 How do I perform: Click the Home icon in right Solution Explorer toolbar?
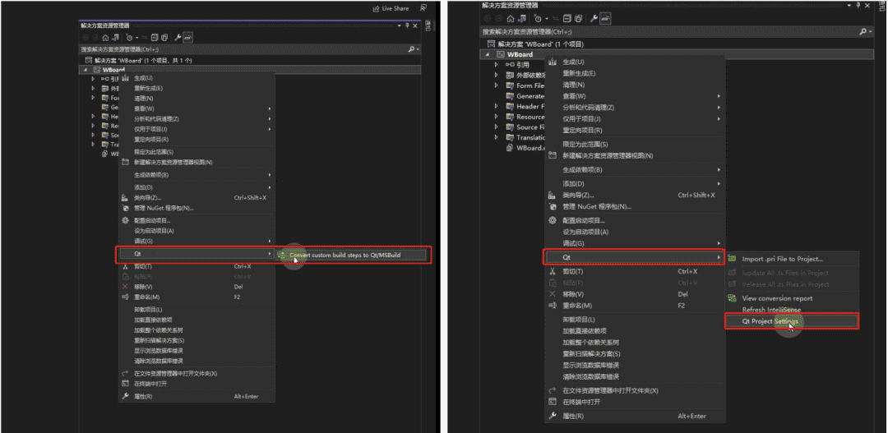tap(511, 19)
